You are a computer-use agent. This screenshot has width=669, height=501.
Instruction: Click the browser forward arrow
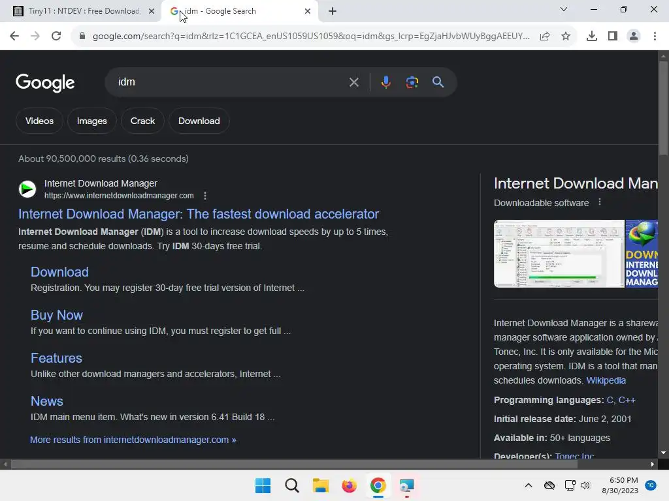[35, 37]
